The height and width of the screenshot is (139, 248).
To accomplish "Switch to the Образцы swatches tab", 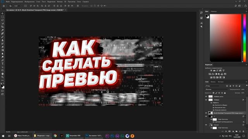I will pos(214,11).
